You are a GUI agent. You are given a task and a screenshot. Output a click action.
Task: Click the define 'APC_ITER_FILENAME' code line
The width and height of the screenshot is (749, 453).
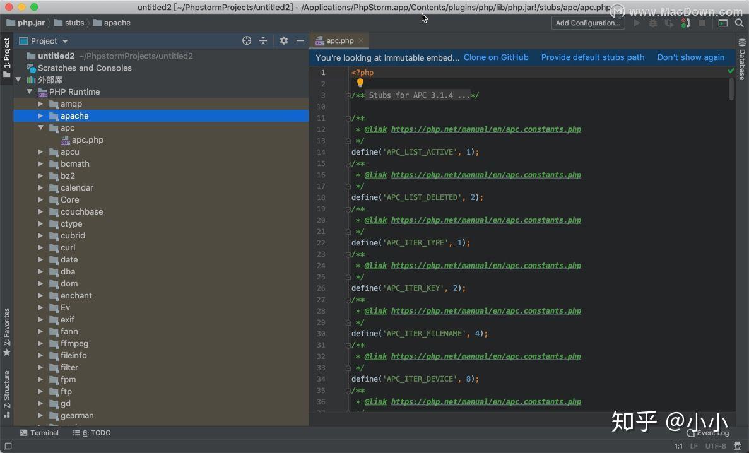click(420, 334)
